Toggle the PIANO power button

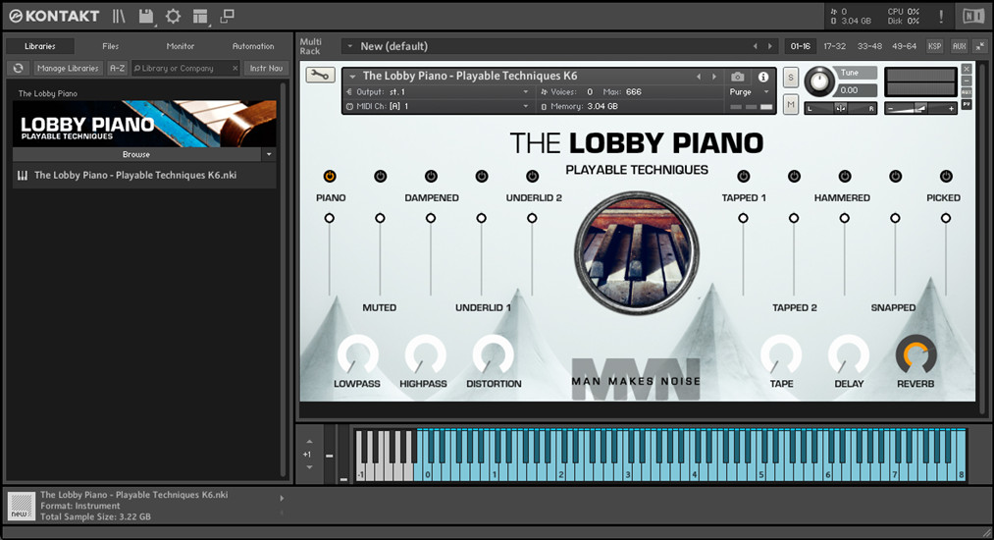click(330, 177)
